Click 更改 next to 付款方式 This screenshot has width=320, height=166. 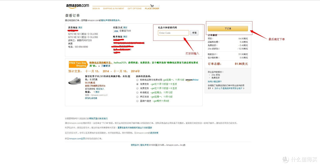[125, 28]
